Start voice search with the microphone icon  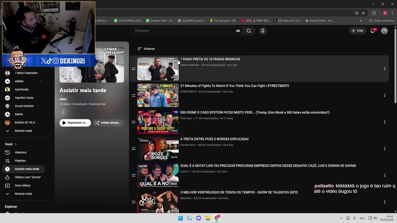(263, 31)
